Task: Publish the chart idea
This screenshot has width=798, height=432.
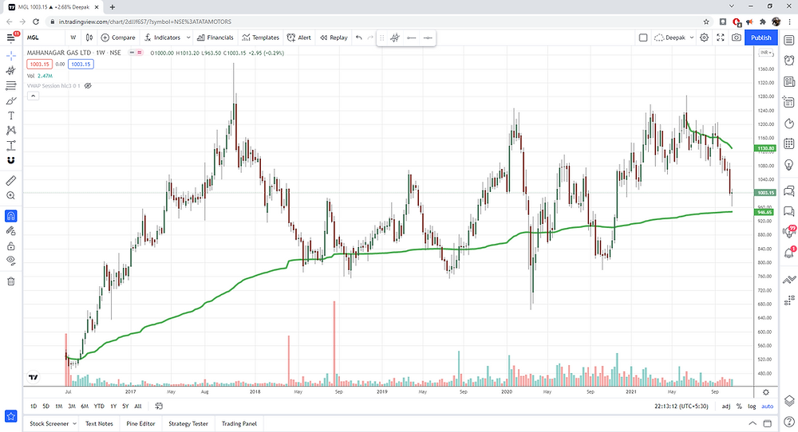Action: pyautogui.click(x=760, y=37)
